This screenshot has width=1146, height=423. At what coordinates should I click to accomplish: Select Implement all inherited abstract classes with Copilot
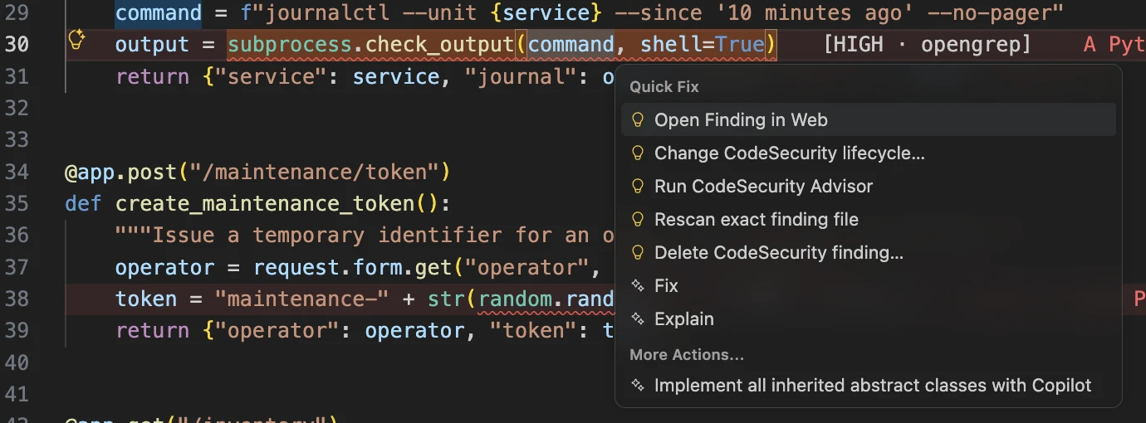868,385
